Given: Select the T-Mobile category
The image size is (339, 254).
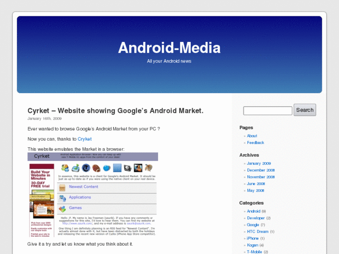Looking at the screenshot, I should [255, 252].
